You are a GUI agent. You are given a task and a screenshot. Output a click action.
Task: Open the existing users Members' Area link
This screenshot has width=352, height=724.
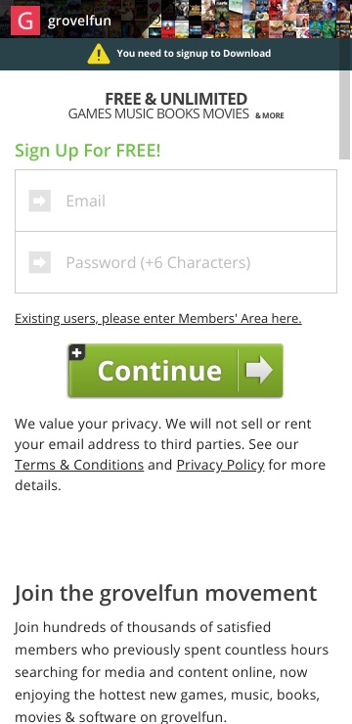(158, 319)
